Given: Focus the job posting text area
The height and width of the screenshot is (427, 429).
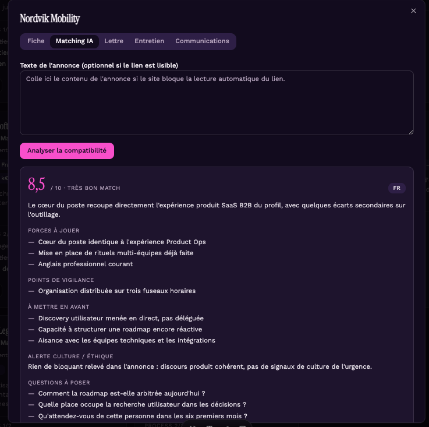Looking at the screenshot, I should click(x=217, y=103).
